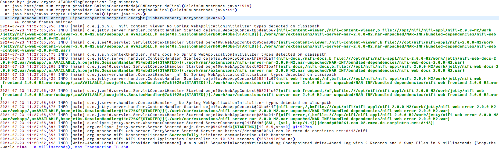Click 'ServerConnector@247fdd99' in the log
The image size is (499, 155).
pyautogui.click(x=235, y=123)
